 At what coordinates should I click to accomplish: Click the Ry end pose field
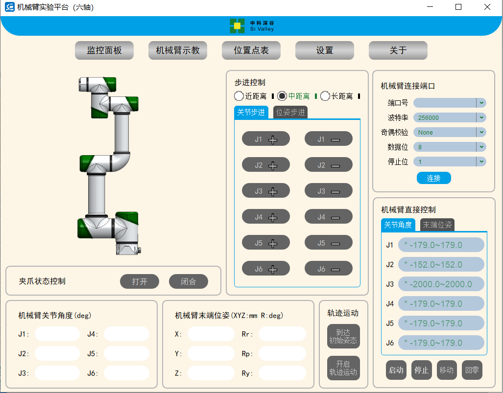pyautogui.click(x=282, y=373)
